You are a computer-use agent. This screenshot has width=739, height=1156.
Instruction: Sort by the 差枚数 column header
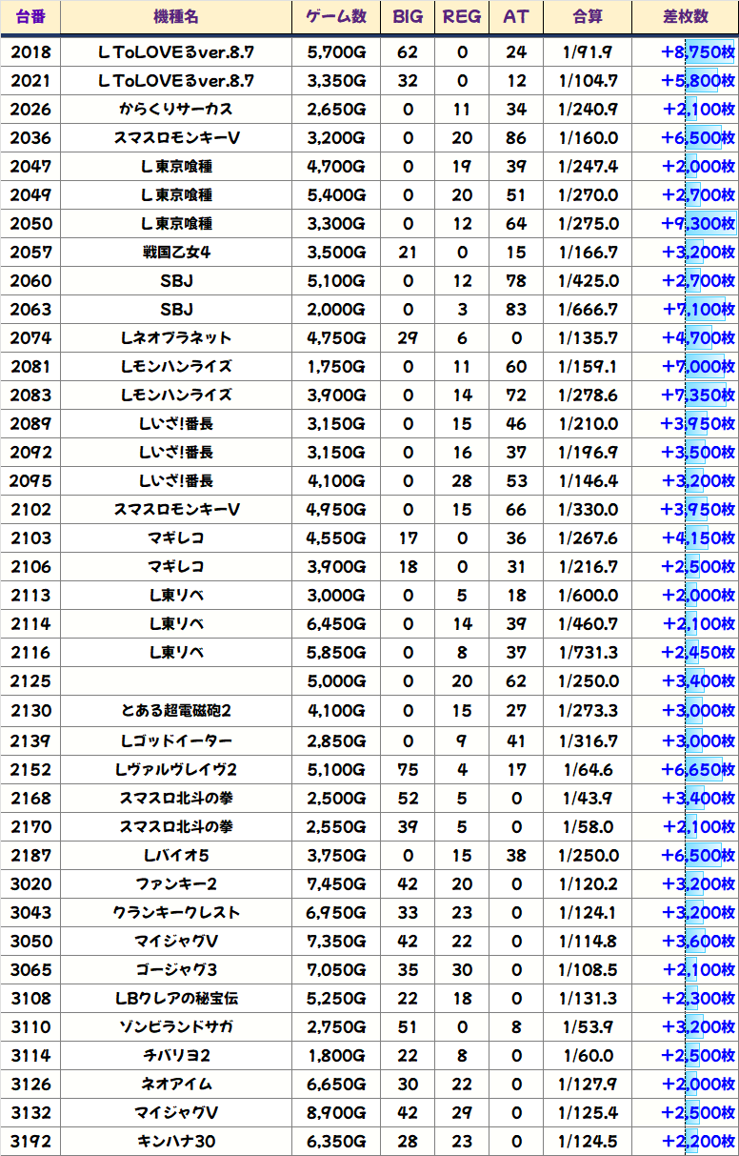(685, 17)
